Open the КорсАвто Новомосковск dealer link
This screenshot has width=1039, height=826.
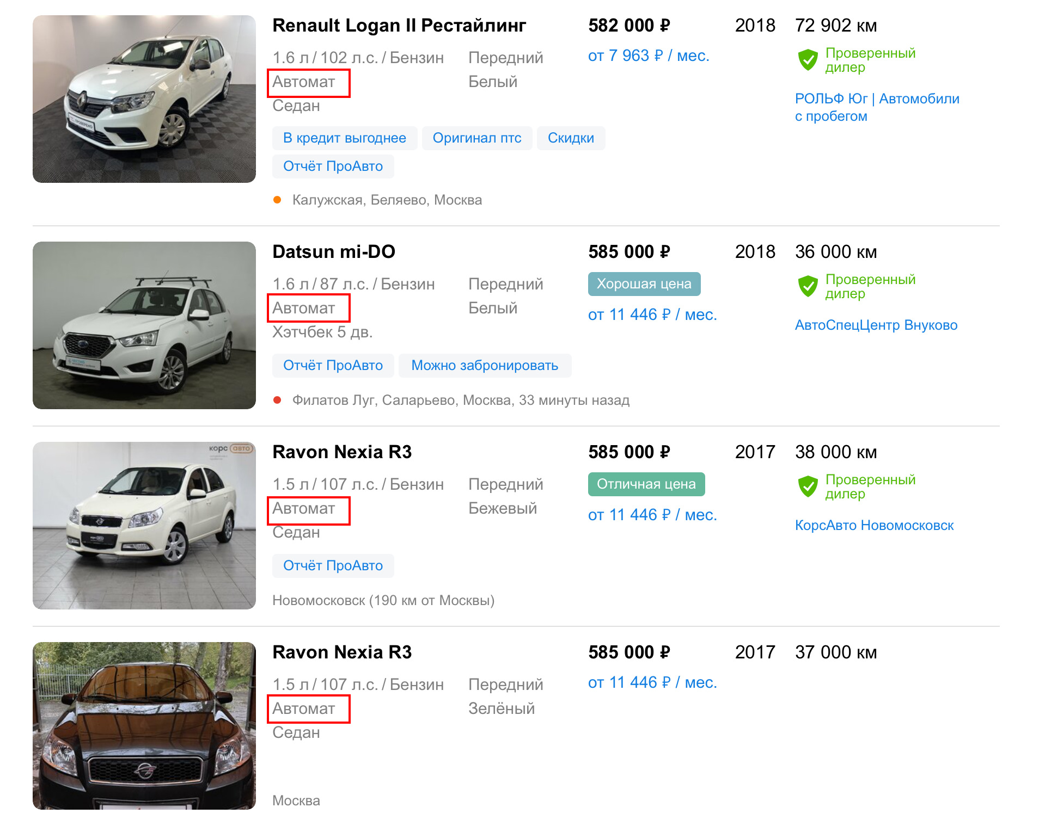tap(874, 526)
